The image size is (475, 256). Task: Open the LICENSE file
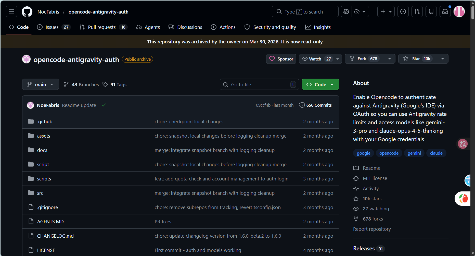46,250
